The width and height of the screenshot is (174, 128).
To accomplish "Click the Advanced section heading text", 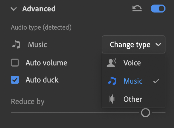I will (x=39, y=9).
